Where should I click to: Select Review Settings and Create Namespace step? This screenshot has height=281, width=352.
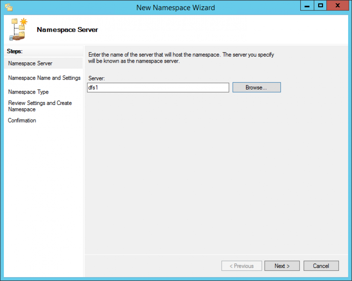(x=40, y=106)
